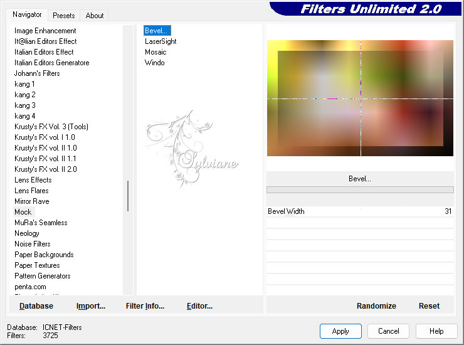This screenshot has height=345, width=464.
Task: Click the filter preview image
Action: [x=360, y=98]
